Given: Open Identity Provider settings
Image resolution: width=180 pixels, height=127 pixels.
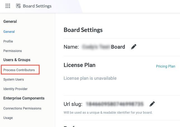Looking at the screenshot, I should (x=15, y=89).
